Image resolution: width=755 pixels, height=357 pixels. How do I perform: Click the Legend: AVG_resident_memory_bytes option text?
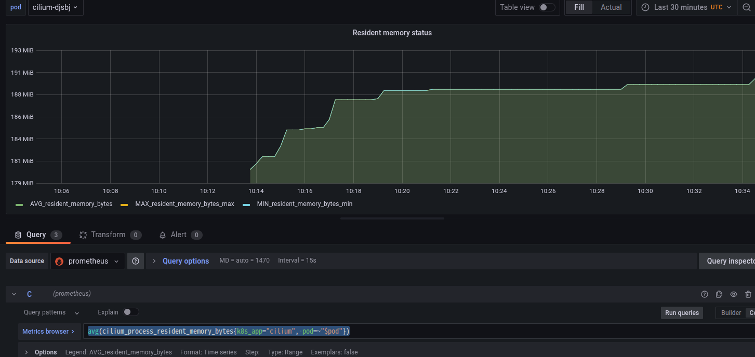118,352
